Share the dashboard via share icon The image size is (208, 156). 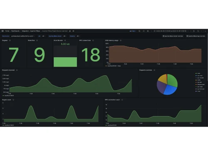click(73, 31)
